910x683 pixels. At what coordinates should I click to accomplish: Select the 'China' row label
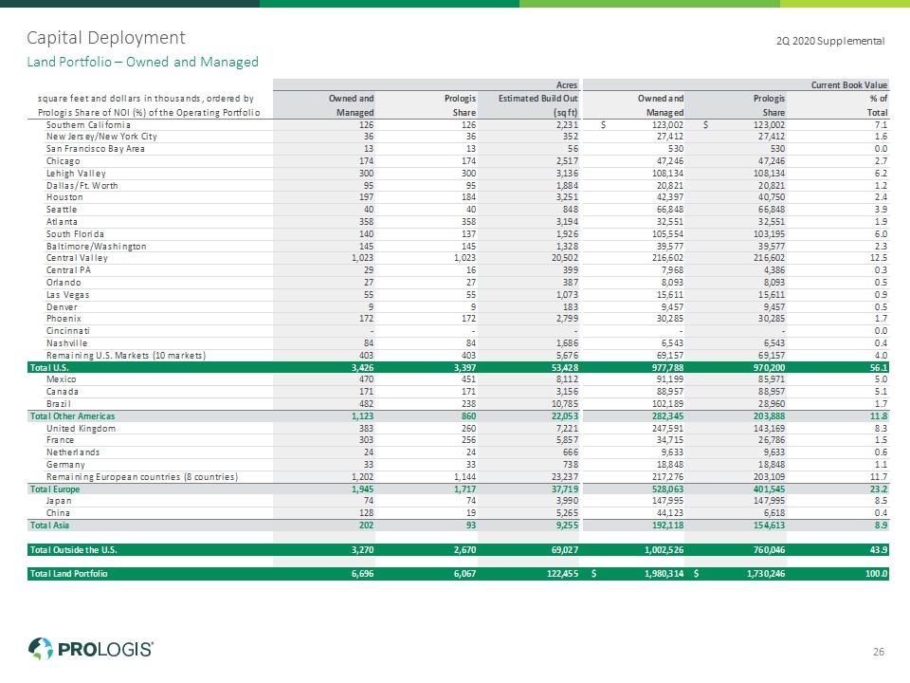click(58, 513)
